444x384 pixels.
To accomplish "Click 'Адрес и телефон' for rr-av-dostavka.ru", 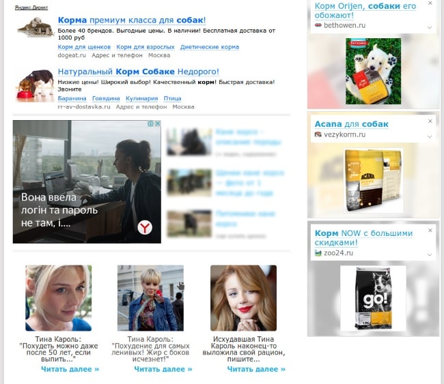I will pyautogui.click(x=141, y=107).
